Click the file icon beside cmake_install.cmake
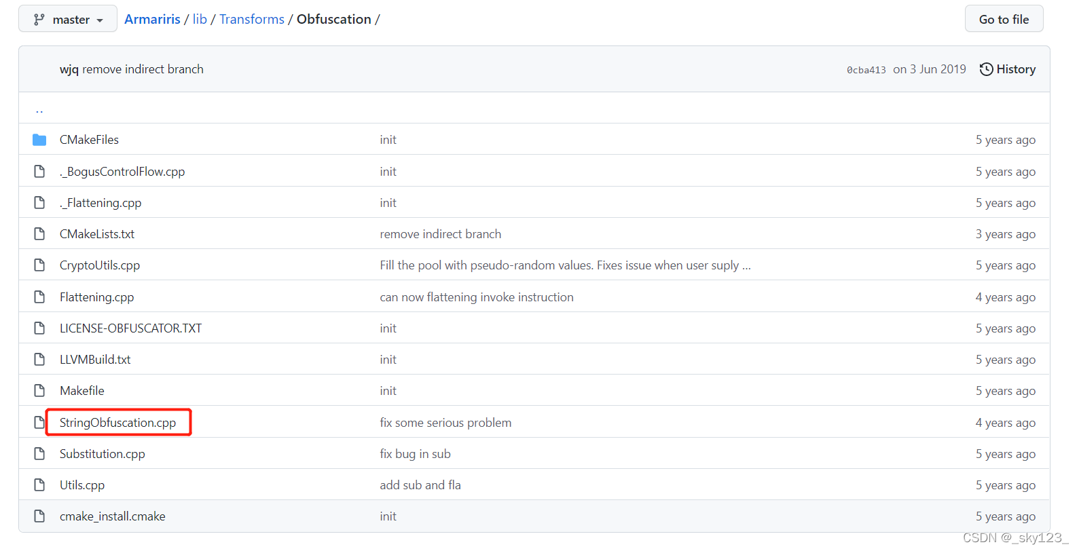Viewport: 1079px width, 551px height. pos(39,516)
